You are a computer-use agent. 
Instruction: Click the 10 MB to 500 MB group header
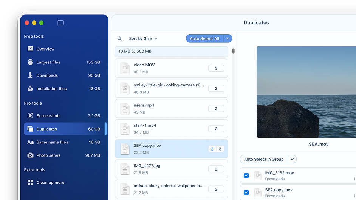tap(172, 51)
